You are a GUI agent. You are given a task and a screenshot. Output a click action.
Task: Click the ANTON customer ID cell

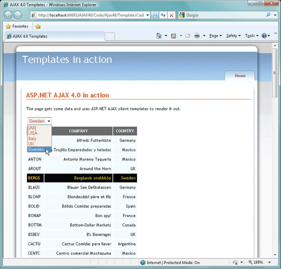tap(35, 159)
